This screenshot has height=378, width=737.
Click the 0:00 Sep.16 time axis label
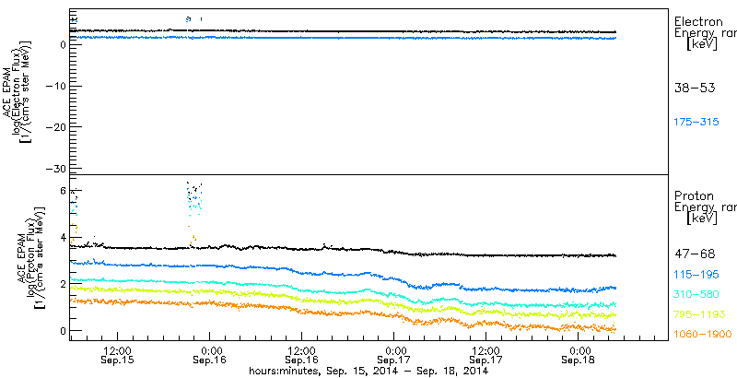(x=209, y=356)
